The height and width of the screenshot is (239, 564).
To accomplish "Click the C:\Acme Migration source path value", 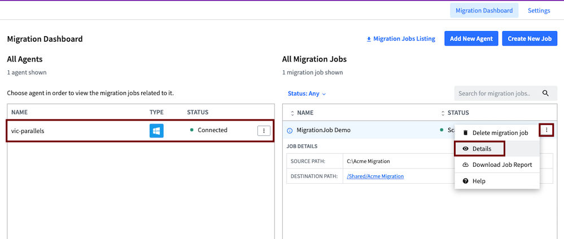I will (368, 161).
